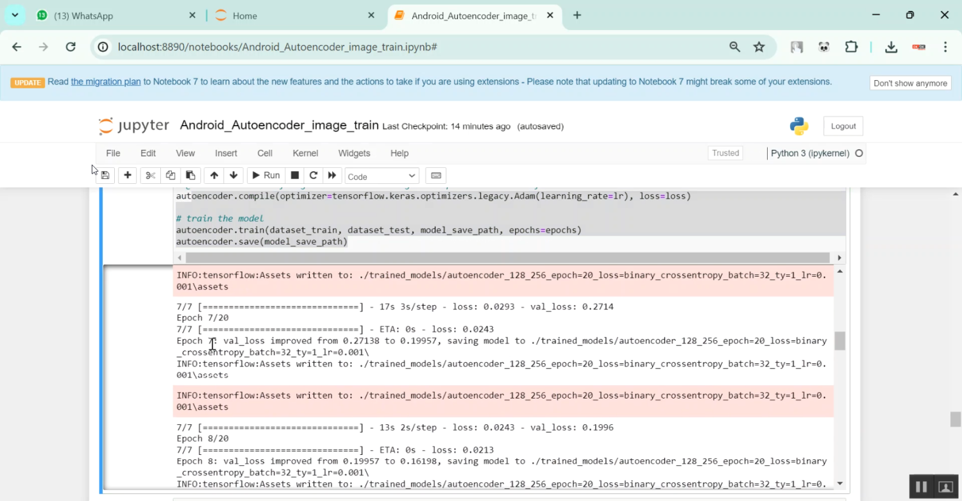
Task: Toggle the Trusted notebook indicator
Action: (725, 153)
